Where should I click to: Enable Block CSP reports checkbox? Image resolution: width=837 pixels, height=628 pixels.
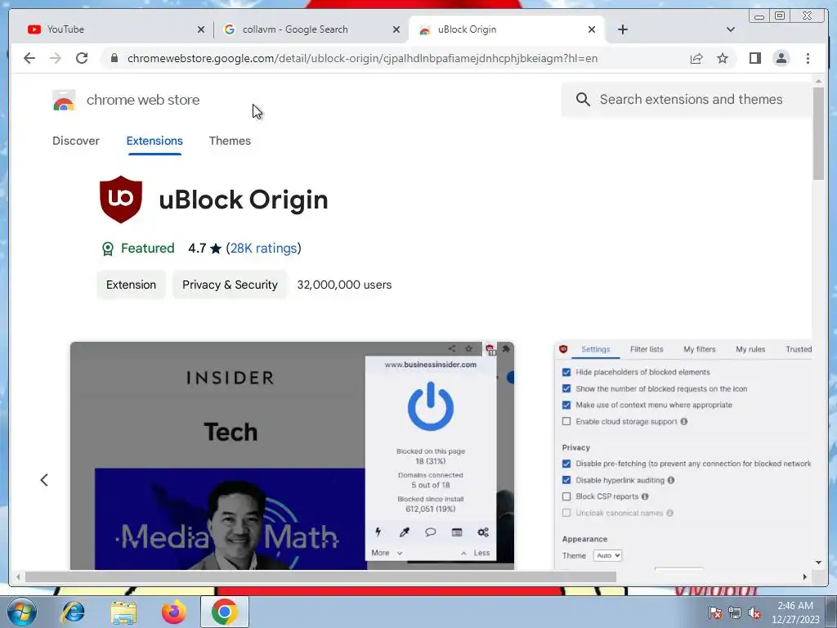coord(566,496)
